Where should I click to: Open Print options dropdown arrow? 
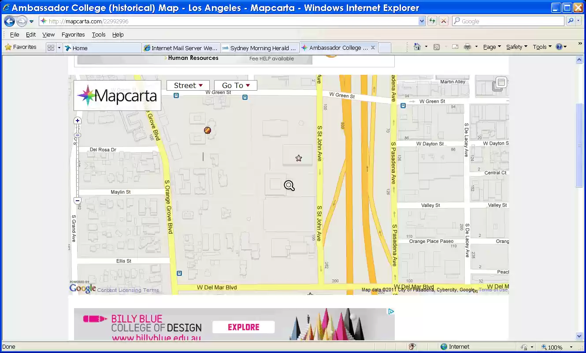[x=476, y=47]
